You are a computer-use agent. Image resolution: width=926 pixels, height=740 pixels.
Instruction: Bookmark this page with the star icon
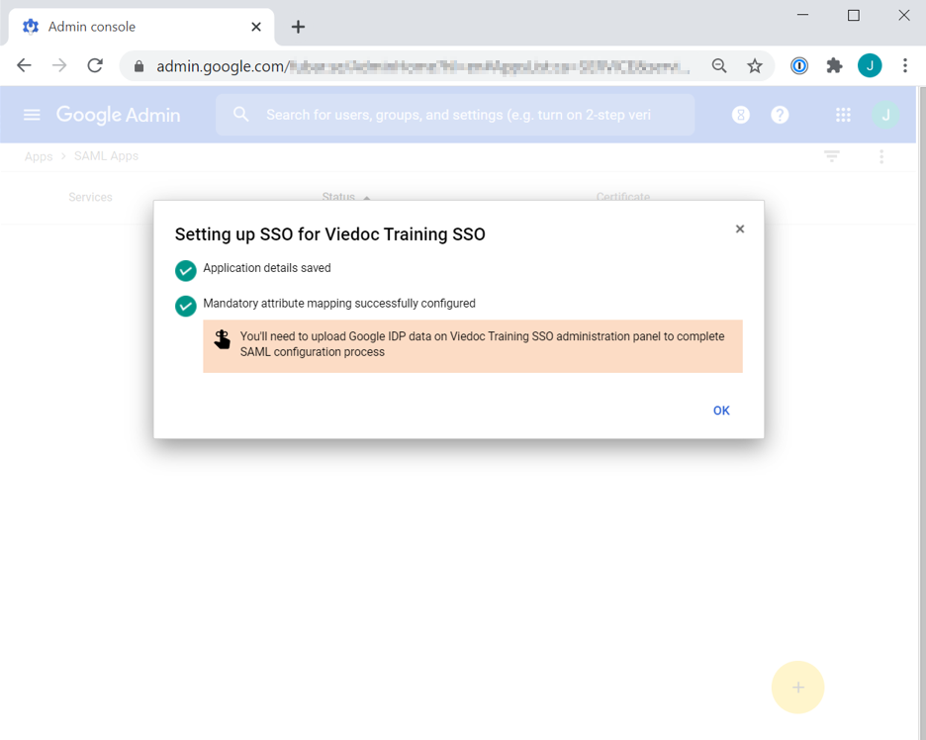(755, 65)
